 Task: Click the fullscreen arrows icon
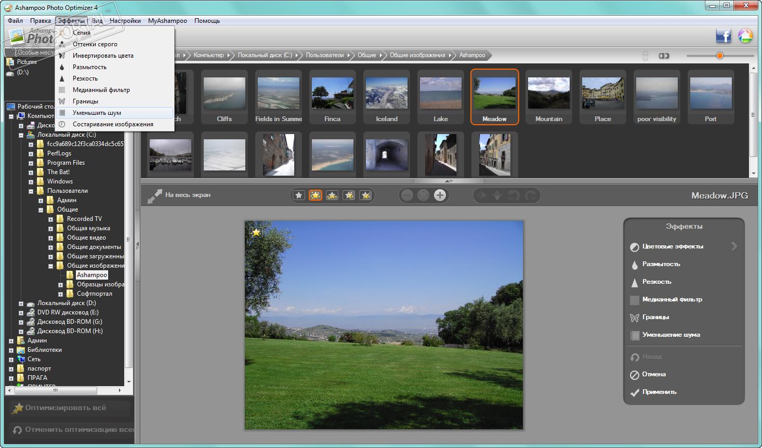point(154,196)
